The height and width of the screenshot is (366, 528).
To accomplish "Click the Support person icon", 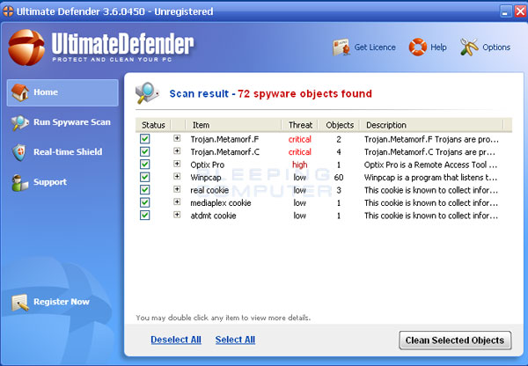I will [x=20, y=182].
